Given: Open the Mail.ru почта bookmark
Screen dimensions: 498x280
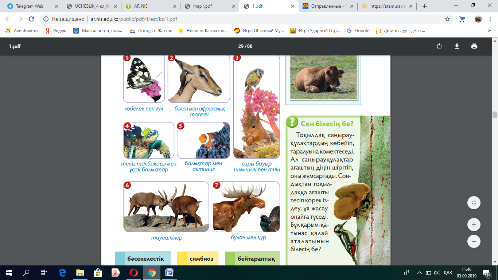Looking at the screenshot, I should point(98,31).
